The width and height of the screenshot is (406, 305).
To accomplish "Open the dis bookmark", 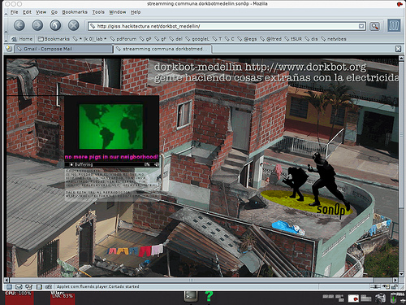I will click(312, 39).
